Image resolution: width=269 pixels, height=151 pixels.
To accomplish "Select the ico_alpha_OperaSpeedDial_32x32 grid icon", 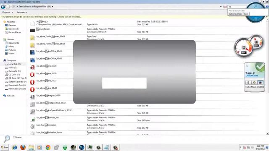I will pos(32,104).
